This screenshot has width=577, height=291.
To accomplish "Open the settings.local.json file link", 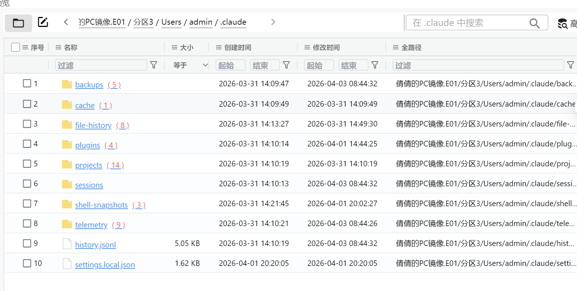I will coord(105,265).
